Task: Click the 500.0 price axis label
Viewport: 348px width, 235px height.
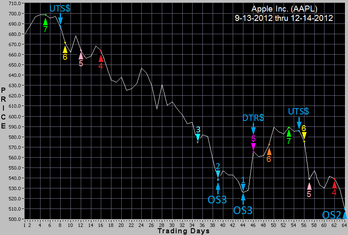Action: 15,219
